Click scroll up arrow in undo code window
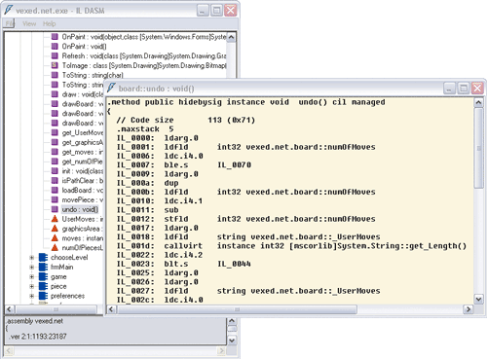Image resolution: width=487 pixels, height=359 pixels. pos(478,103)
